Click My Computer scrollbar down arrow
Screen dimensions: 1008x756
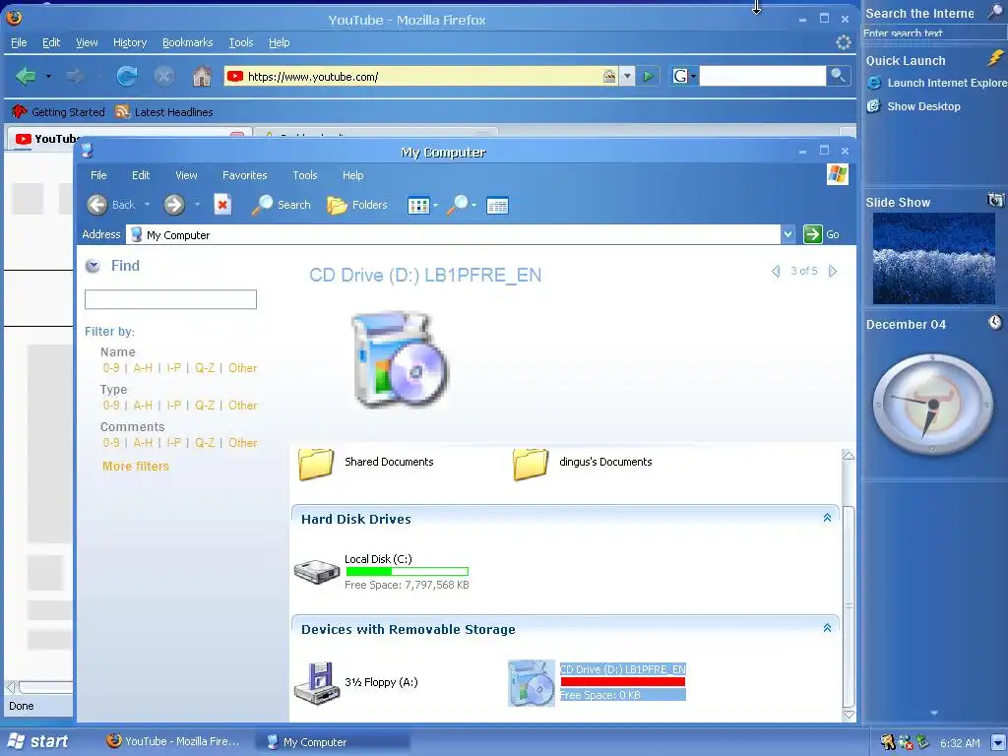849,715
